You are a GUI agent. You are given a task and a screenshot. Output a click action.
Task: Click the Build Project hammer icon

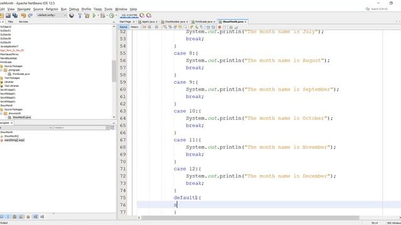point(80,16)
